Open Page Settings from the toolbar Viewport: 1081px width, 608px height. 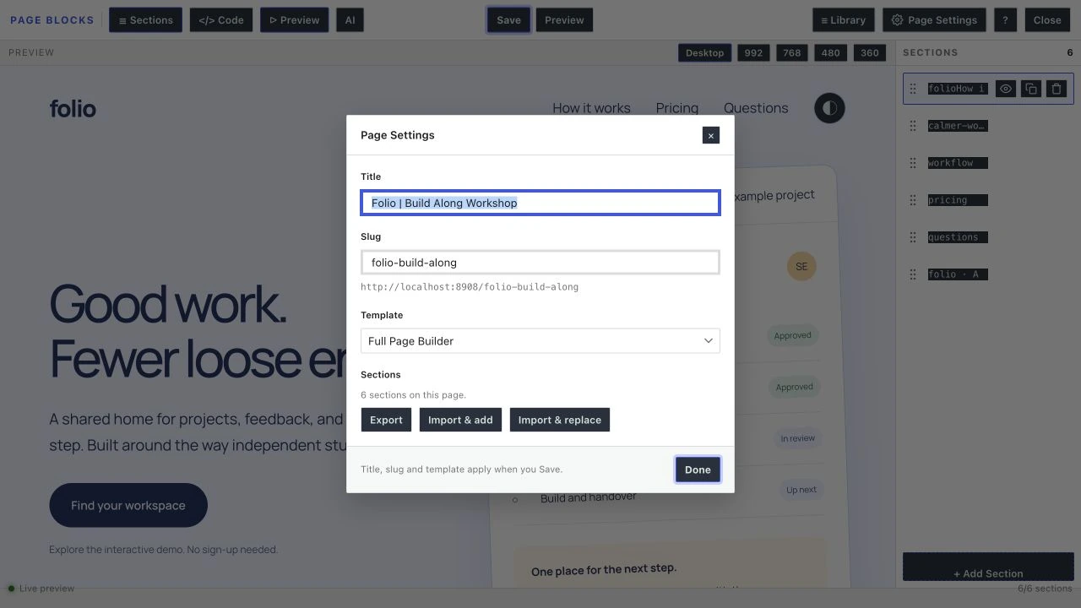[934, 20]
